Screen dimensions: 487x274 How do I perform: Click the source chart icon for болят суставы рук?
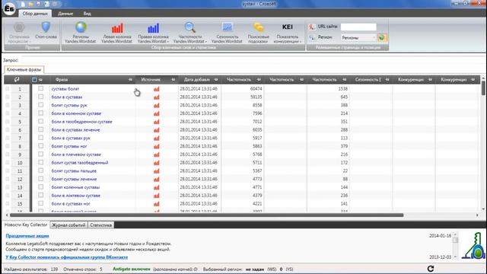pos(157,105)
